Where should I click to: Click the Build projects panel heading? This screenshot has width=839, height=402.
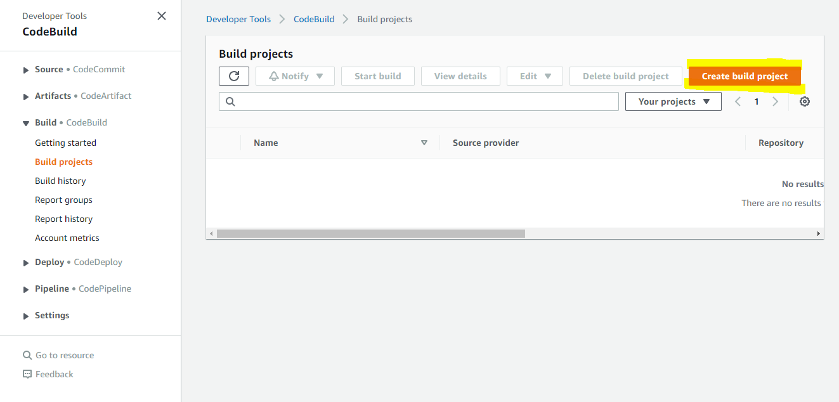click(256, 54)
